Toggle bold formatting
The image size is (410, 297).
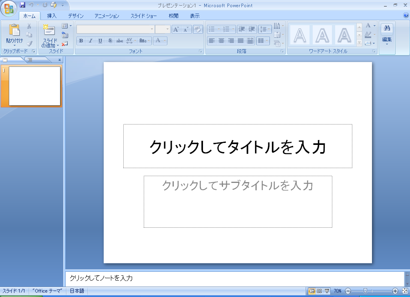point(81,41)
